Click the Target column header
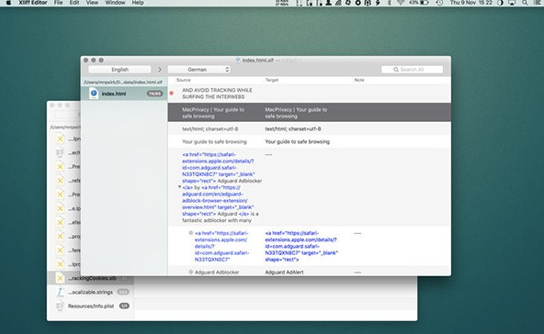The width and height of the screenshot is (544, 334). pyautogui.click(x=272, y=80)
